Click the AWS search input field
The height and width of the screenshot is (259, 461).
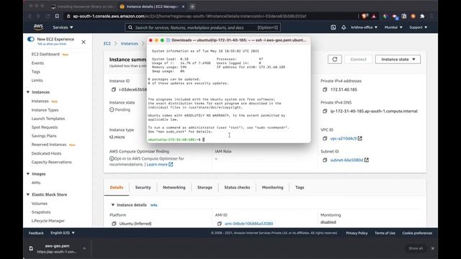pyautogui.click(x=203, y=27)
